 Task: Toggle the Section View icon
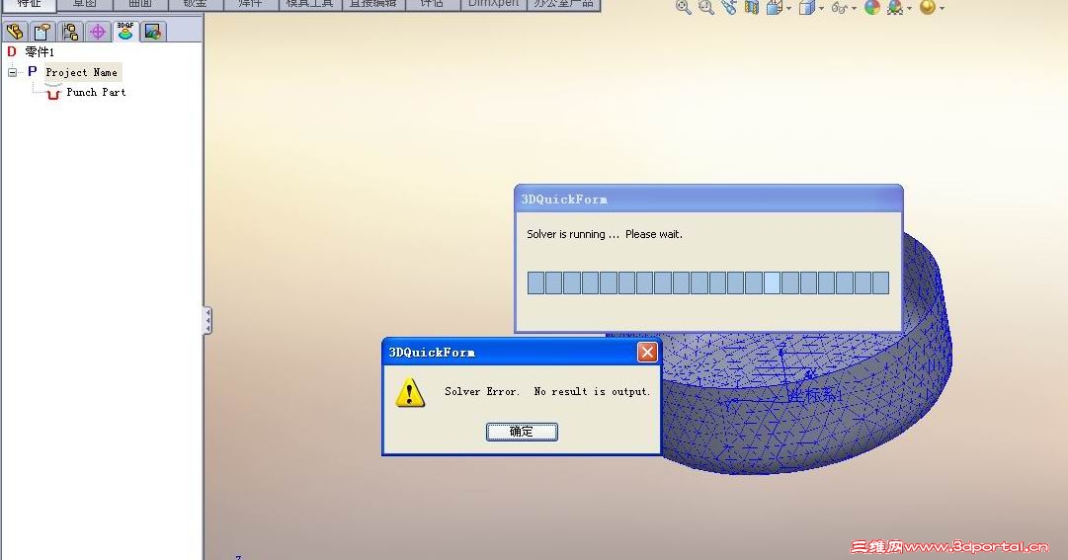click(751, 8)
